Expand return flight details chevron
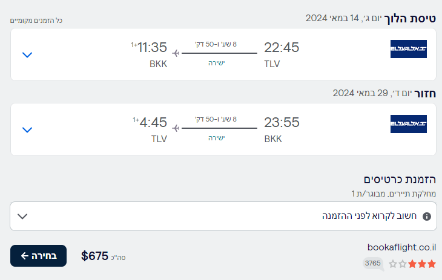The image size is (442, 280). pos(27,129)
